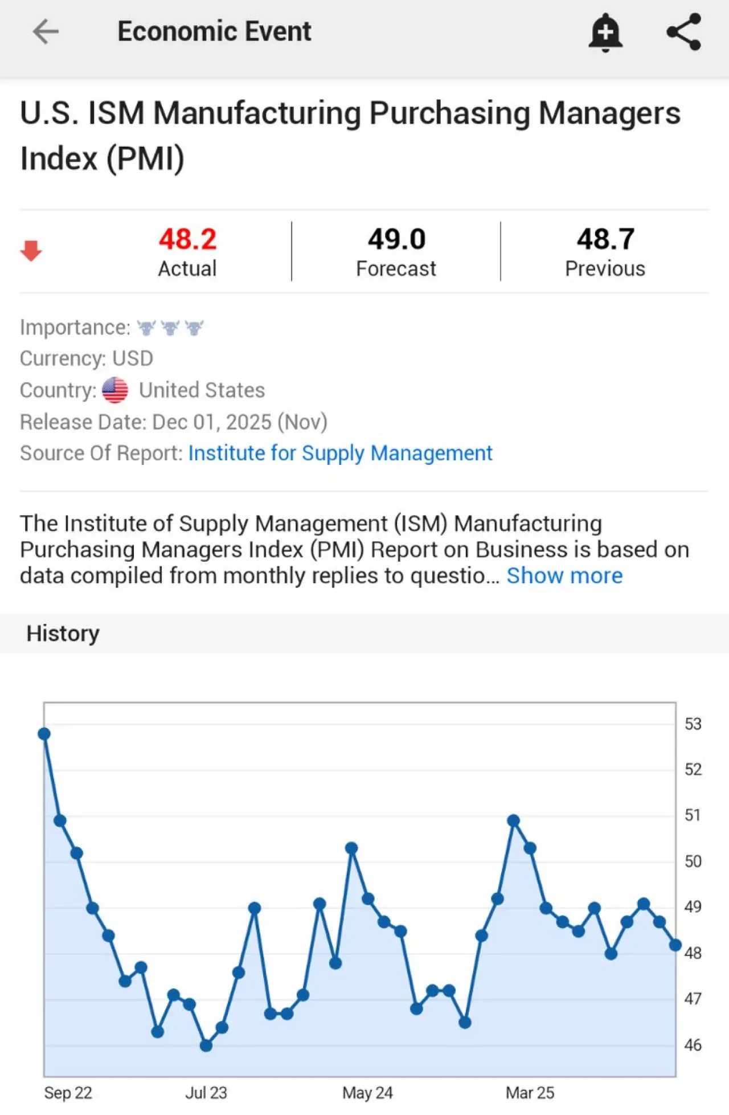Tap the description paragraph text
Screen dimensions: 729x1115
tap(354, 550)
